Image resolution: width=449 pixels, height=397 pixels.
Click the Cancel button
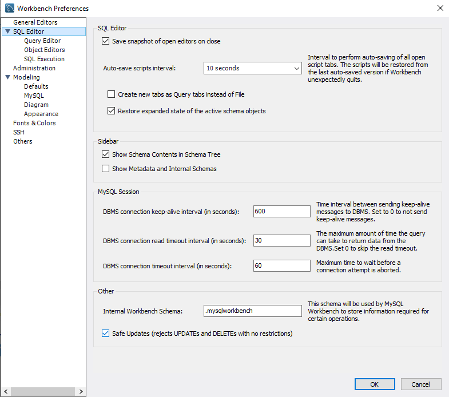click(x=420, y=384)
